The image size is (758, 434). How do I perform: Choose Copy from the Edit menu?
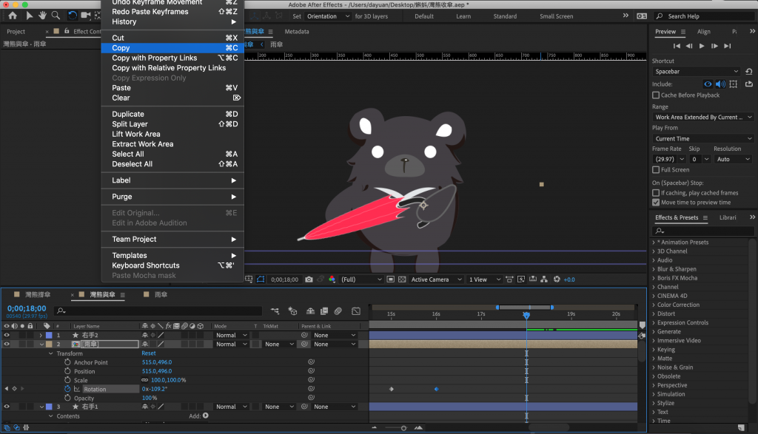(x=172, y=48)
